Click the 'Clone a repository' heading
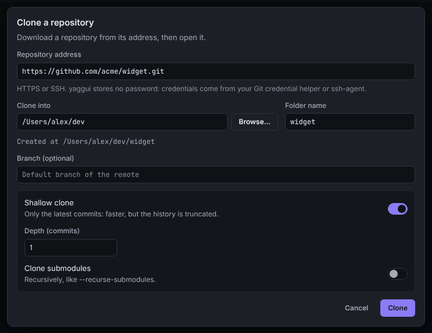The image size is (432, 333). point(55,23)
